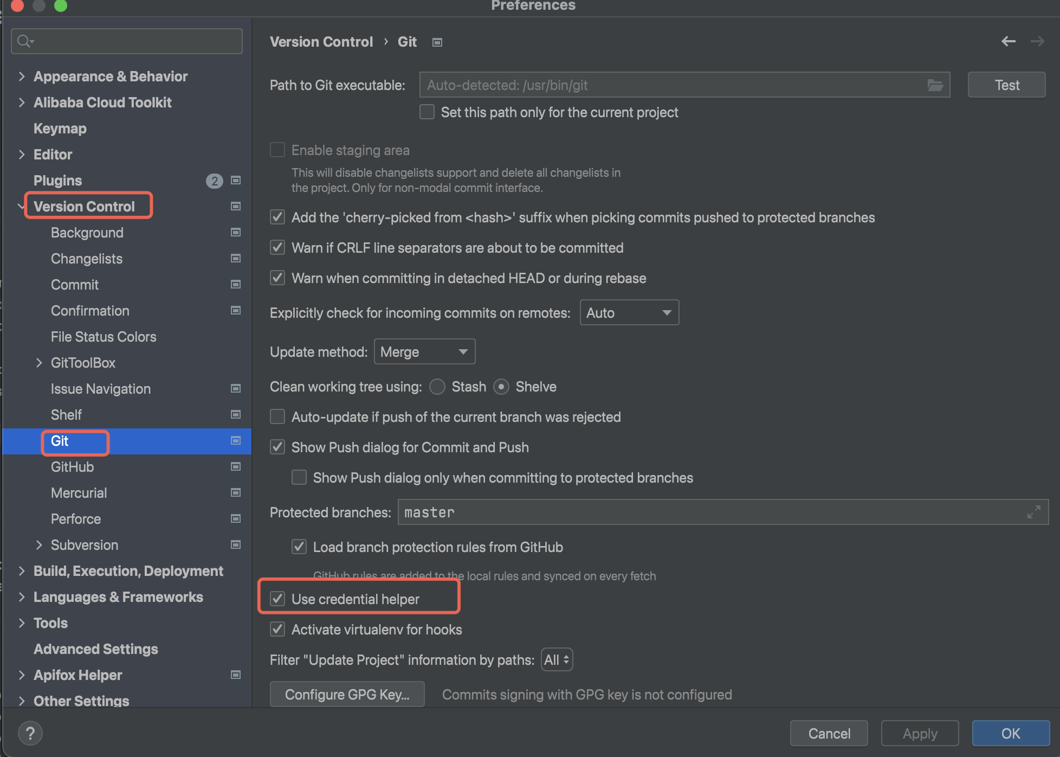The width and height of the screenshot is (1060, 757).
Task: Click the Configure GPG Key button
Action: pos(347,695)
